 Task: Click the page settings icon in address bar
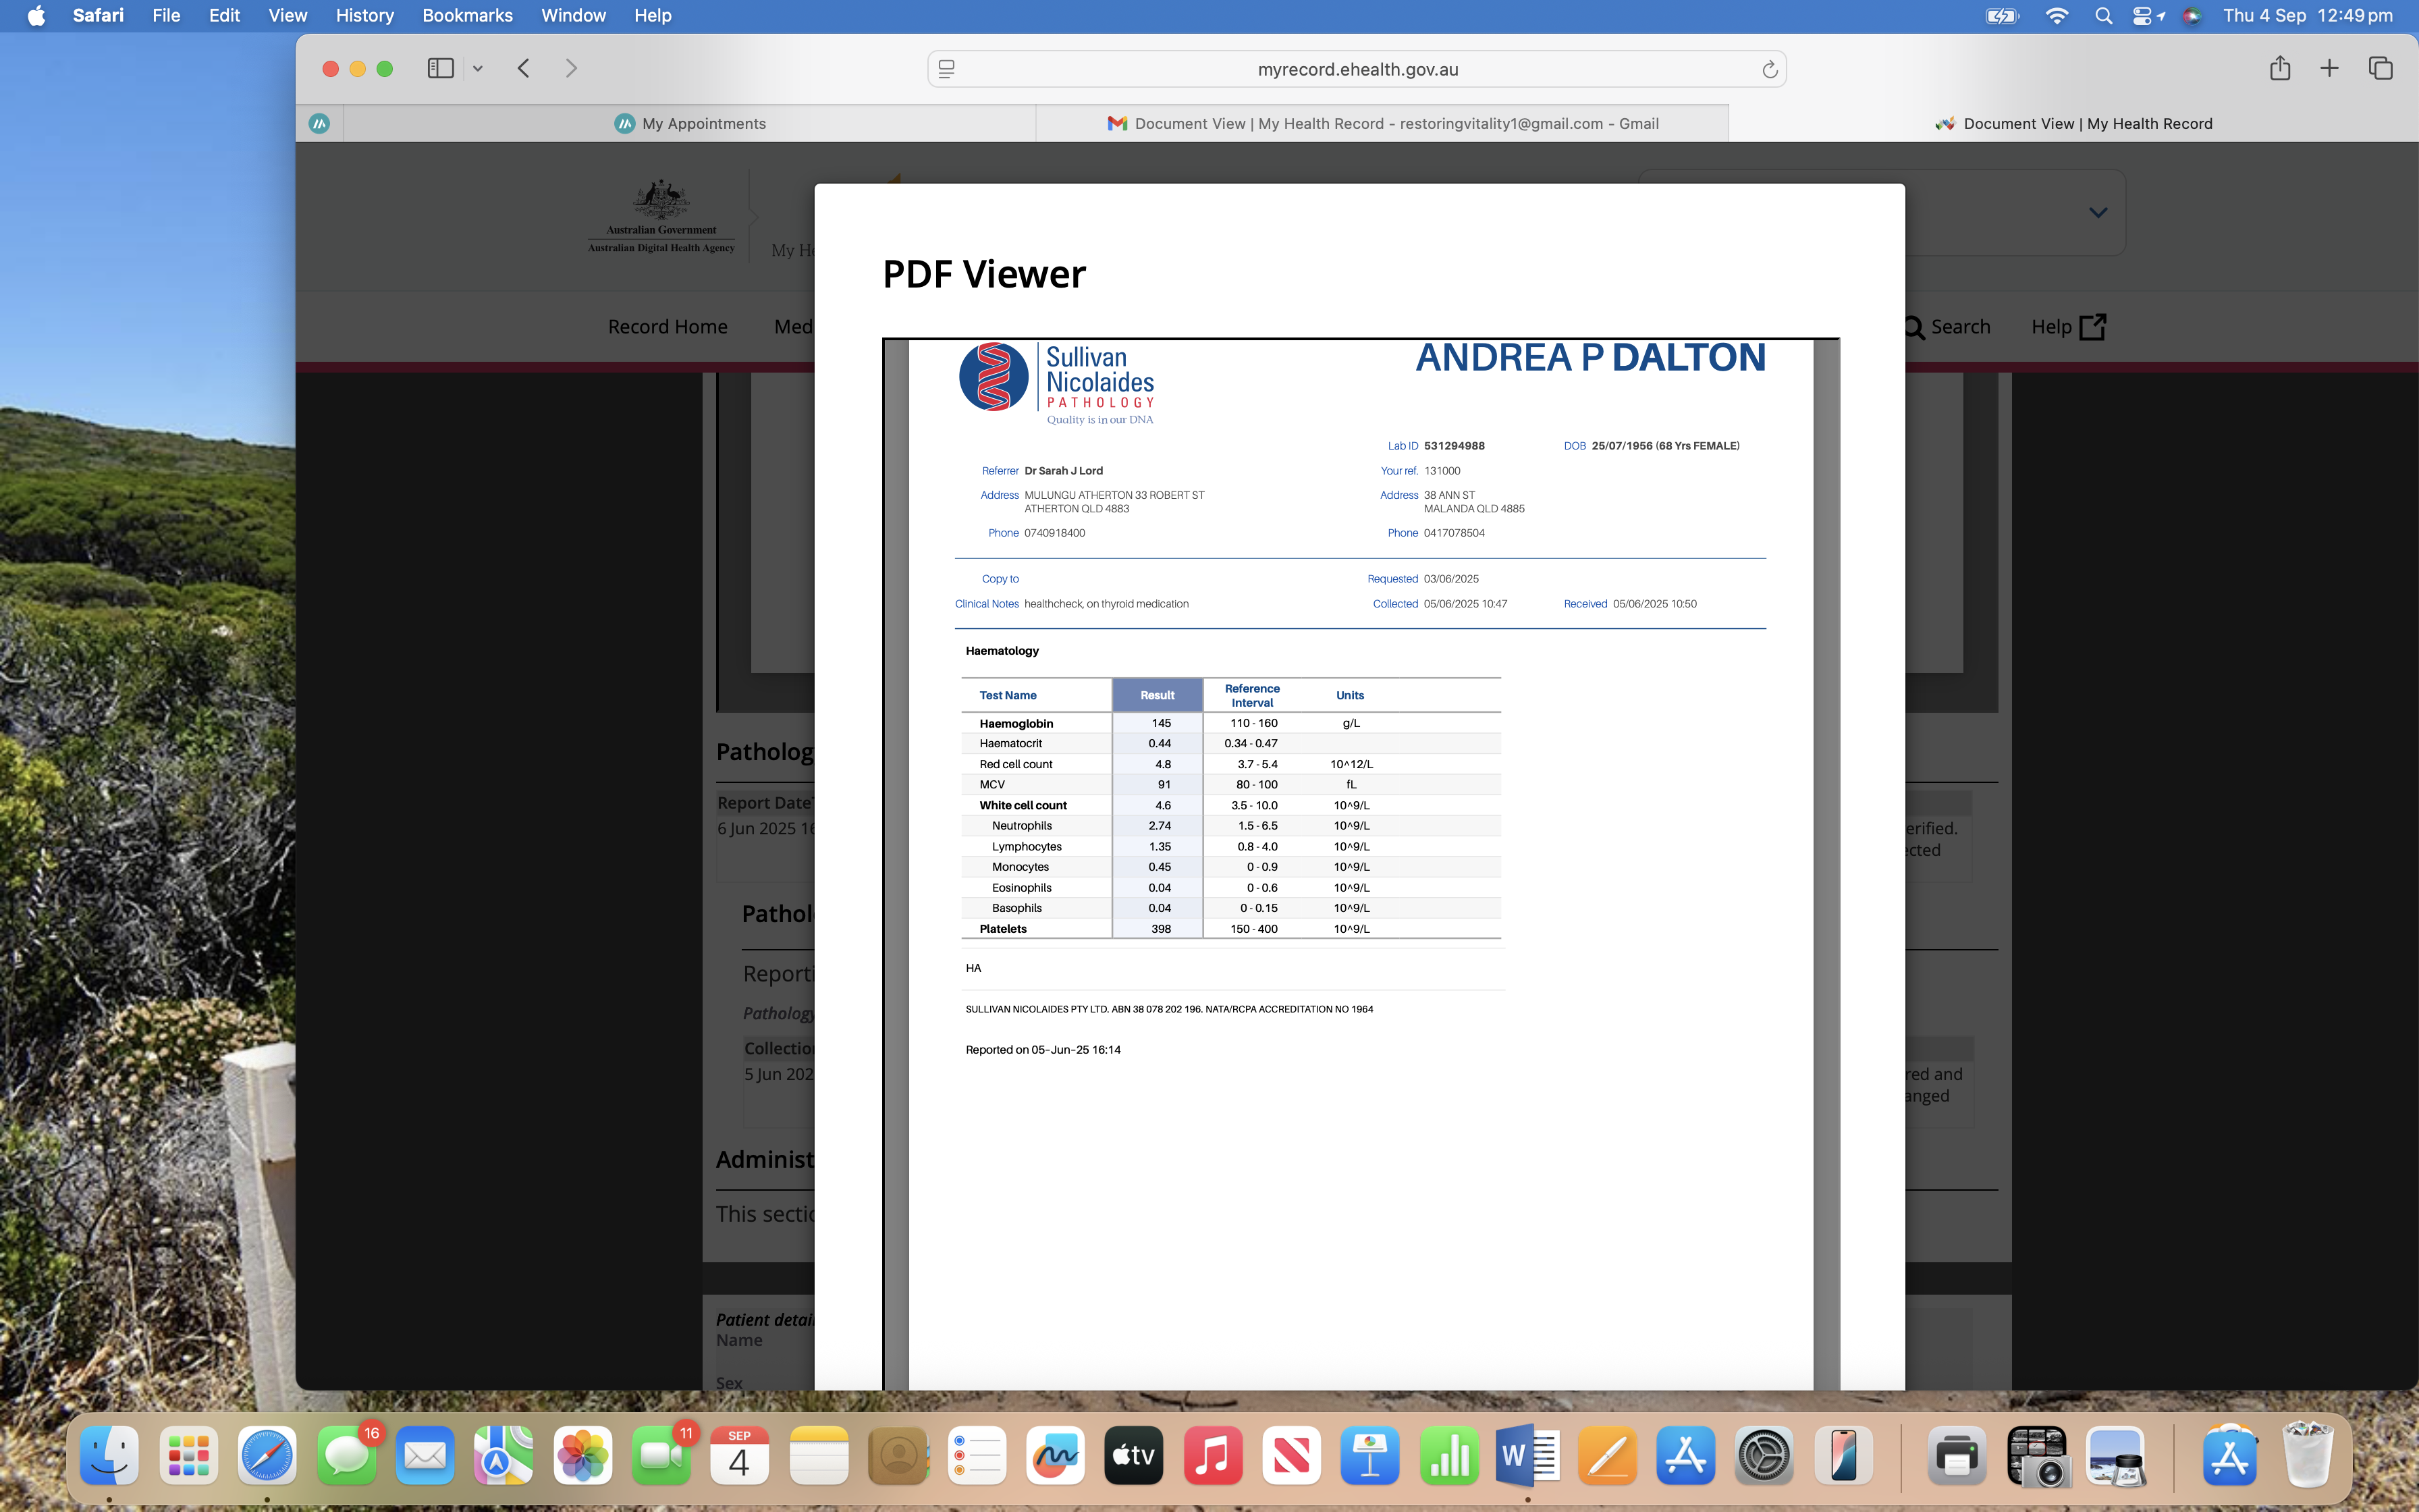click(x=946, y=69)
